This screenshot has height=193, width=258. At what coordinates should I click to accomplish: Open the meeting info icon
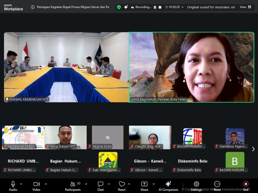(33, 7)
